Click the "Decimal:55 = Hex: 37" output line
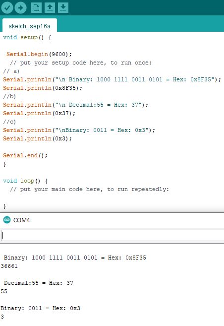The height and width of the screenshot is (326, 224). (39, 283)
